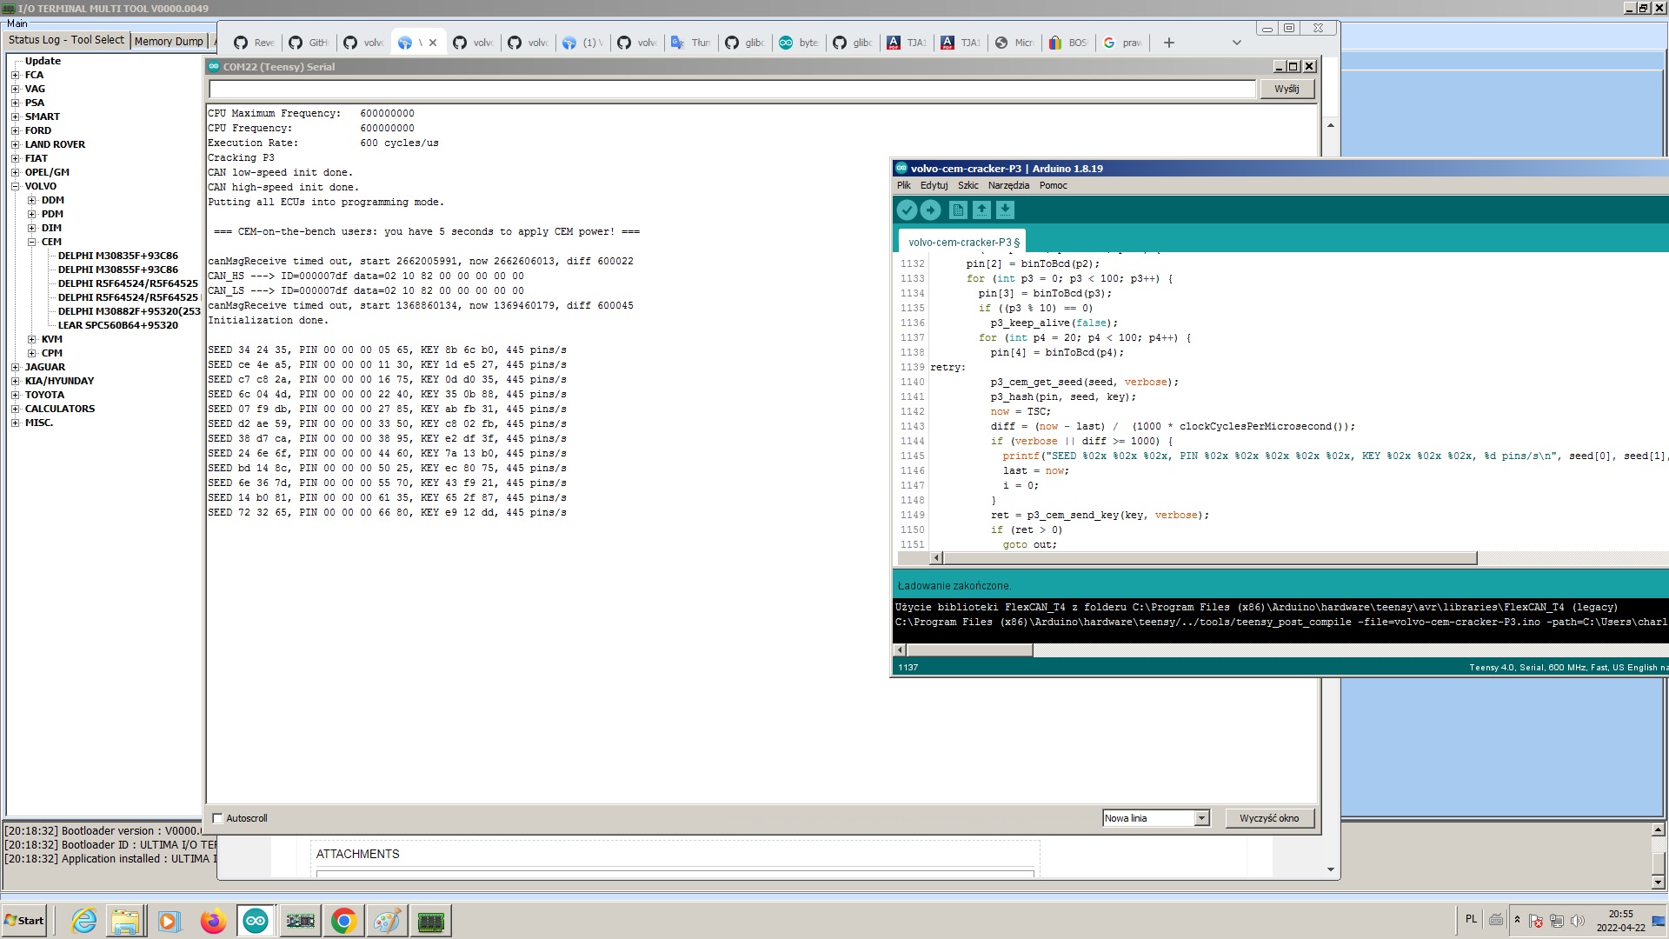
Task: Click the Arduino Verify checkmark icon
Action: click(907, 210)
